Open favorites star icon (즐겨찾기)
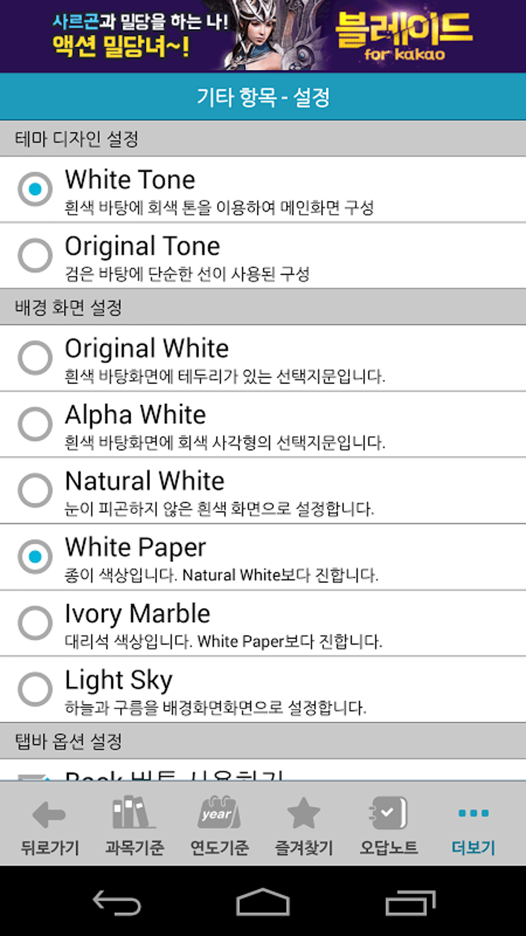Viewport: 526px width, 936px height. 304,813
